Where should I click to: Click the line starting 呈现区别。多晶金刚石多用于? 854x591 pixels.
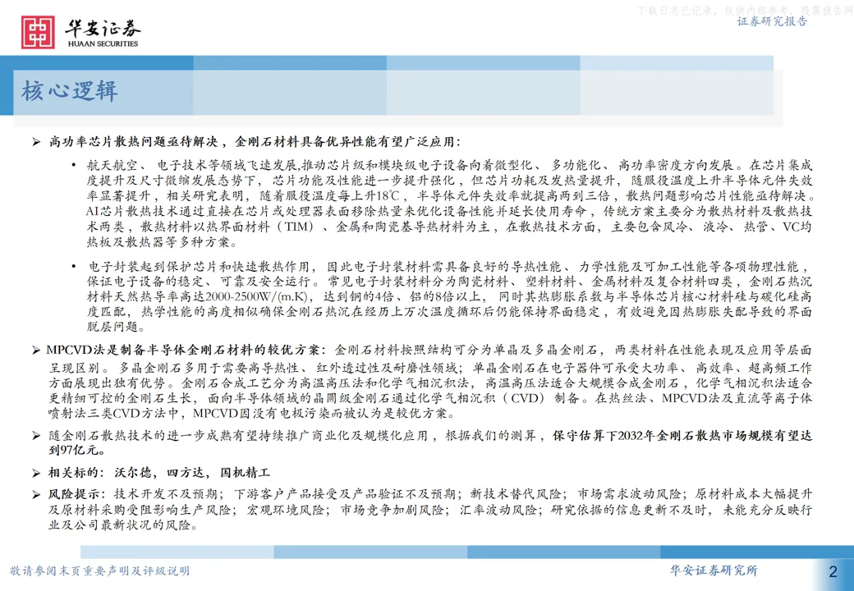(430, 368)
